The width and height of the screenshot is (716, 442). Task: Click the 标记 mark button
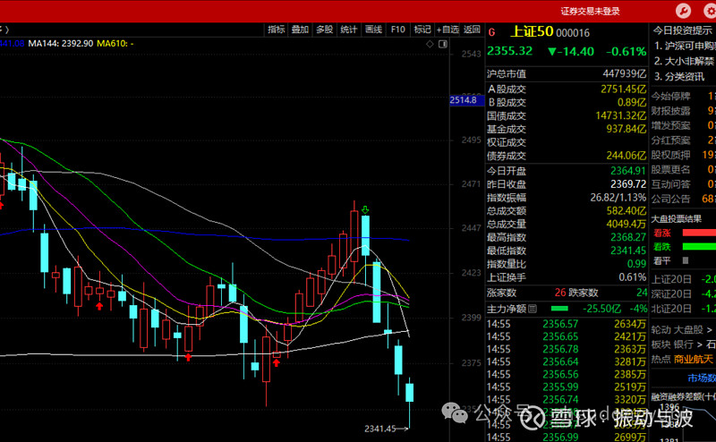422,30
